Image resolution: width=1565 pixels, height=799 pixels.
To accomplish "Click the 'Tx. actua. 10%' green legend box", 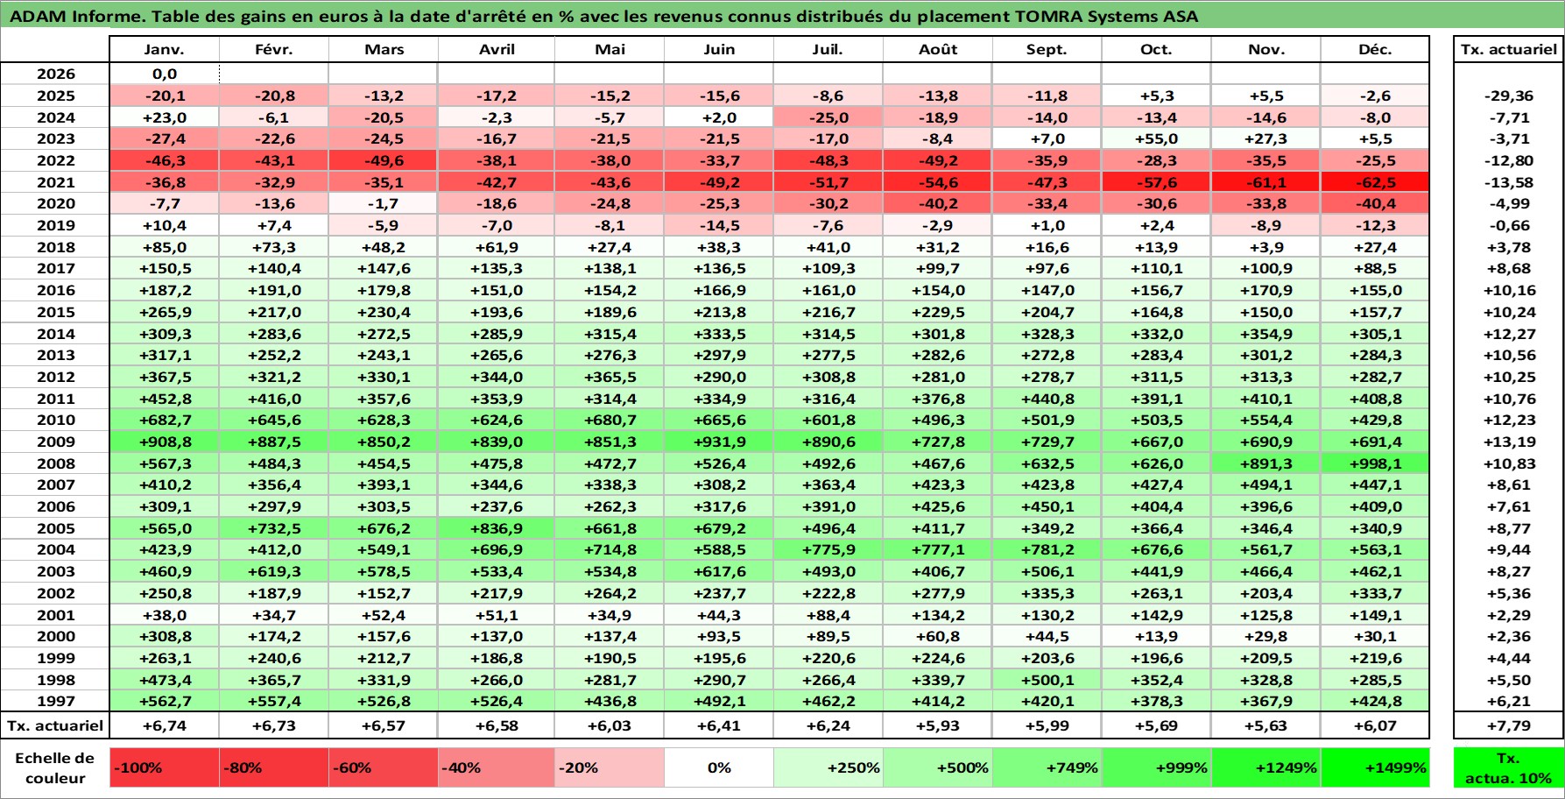I will click(1508, 767).
